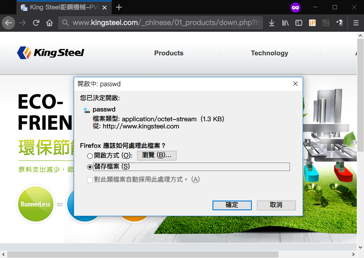Click the address bar URL field
The image size is (364, 258).
(161, 23)
